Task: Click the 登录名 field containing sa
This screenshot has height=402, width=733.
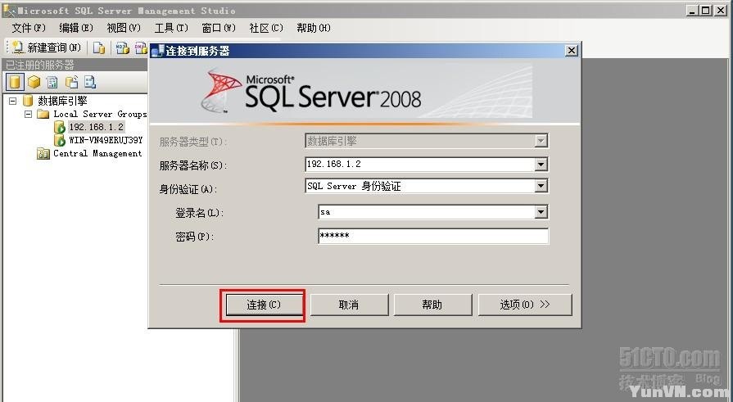Action: [427, 212]
